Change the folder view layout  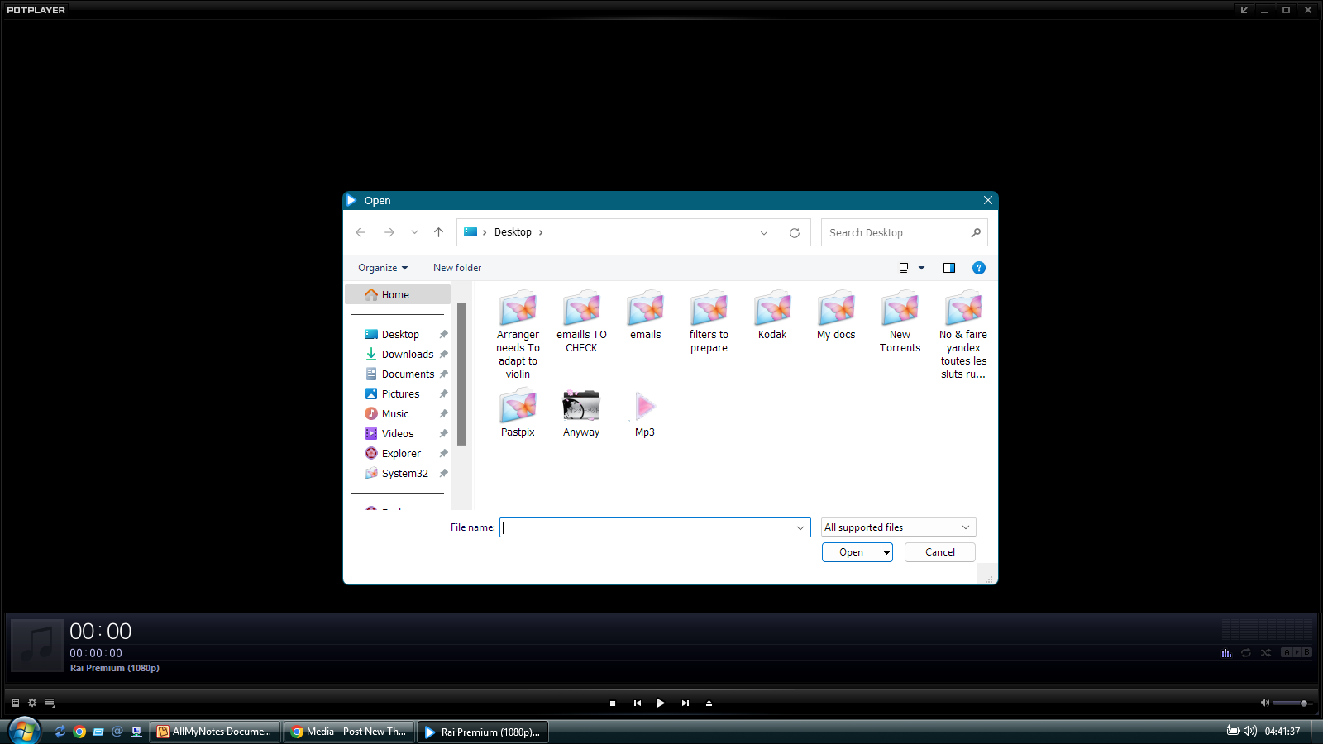(904, 268)
